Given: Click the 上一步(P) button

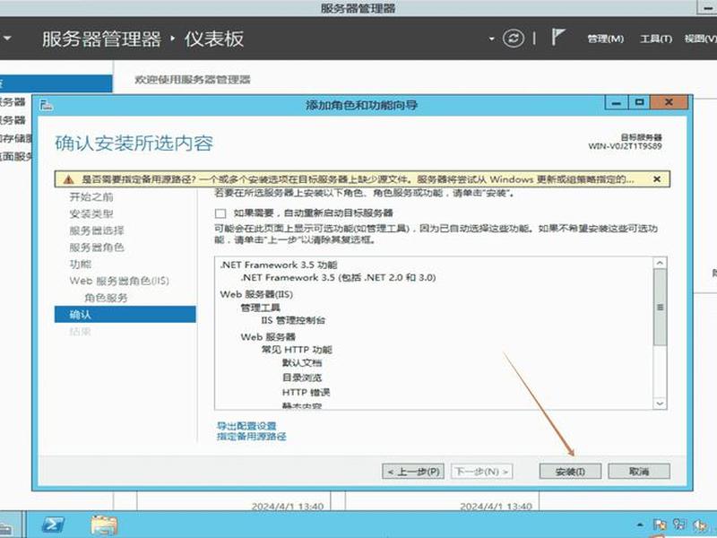Looking at the screenshot, I should [413, 472].
